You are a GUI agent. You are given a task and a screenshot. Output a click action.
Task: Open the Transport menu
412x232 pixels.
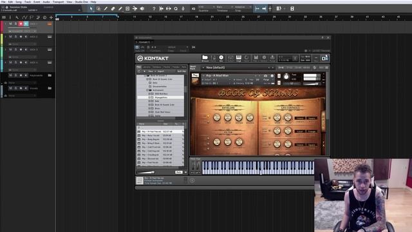coord(58,2)
